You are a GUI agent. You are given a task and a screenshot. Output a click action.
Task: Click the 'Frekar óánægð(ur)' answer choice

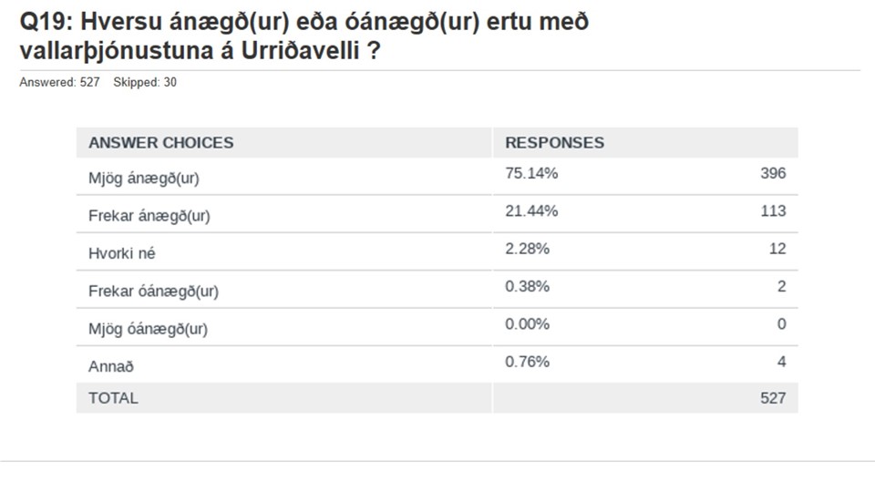153,292
